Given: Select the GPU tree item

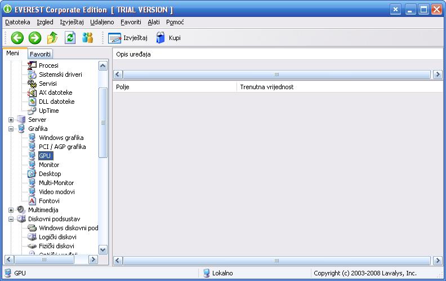Looking at the screenshot, I should (44, 156).
